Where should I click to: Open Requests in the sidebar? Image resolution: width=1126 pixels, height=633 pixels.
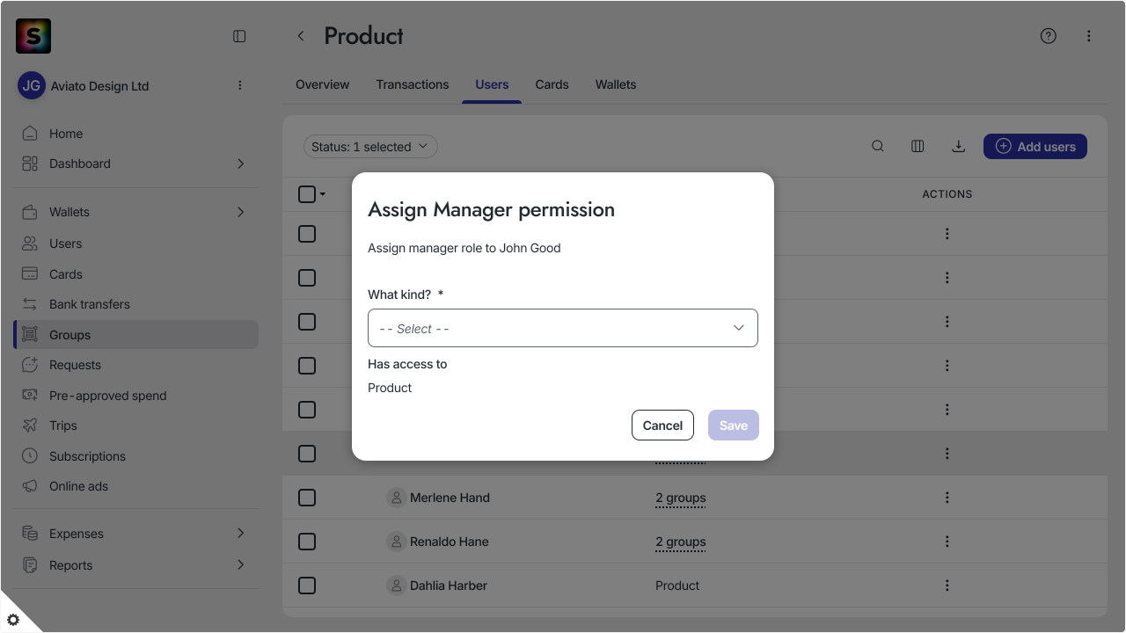click(x=136, y=365)
